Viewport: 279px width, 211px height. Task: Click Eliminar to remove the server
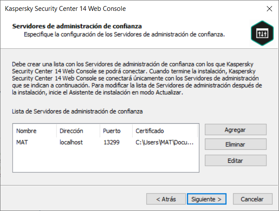point(235,145)
